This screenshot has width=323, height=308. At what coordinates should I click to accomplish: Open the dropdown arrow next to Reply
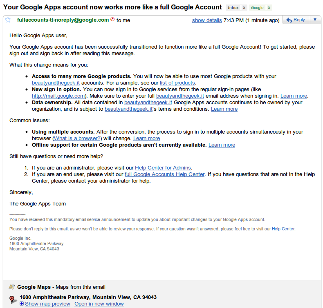click(314, 20)
